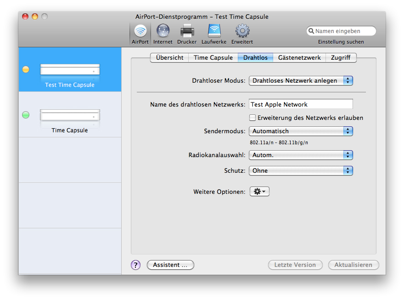Screen dimensions: 404x300
Task: Open the Schutz security dropdown
Action: [301, 170]
